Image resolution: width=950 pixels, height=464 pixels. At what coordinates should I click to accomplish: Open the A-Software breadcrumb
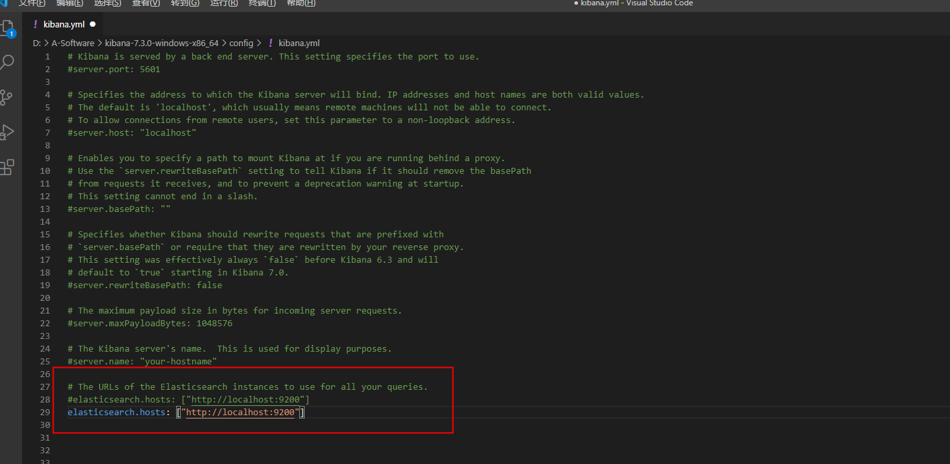[73, 43]
